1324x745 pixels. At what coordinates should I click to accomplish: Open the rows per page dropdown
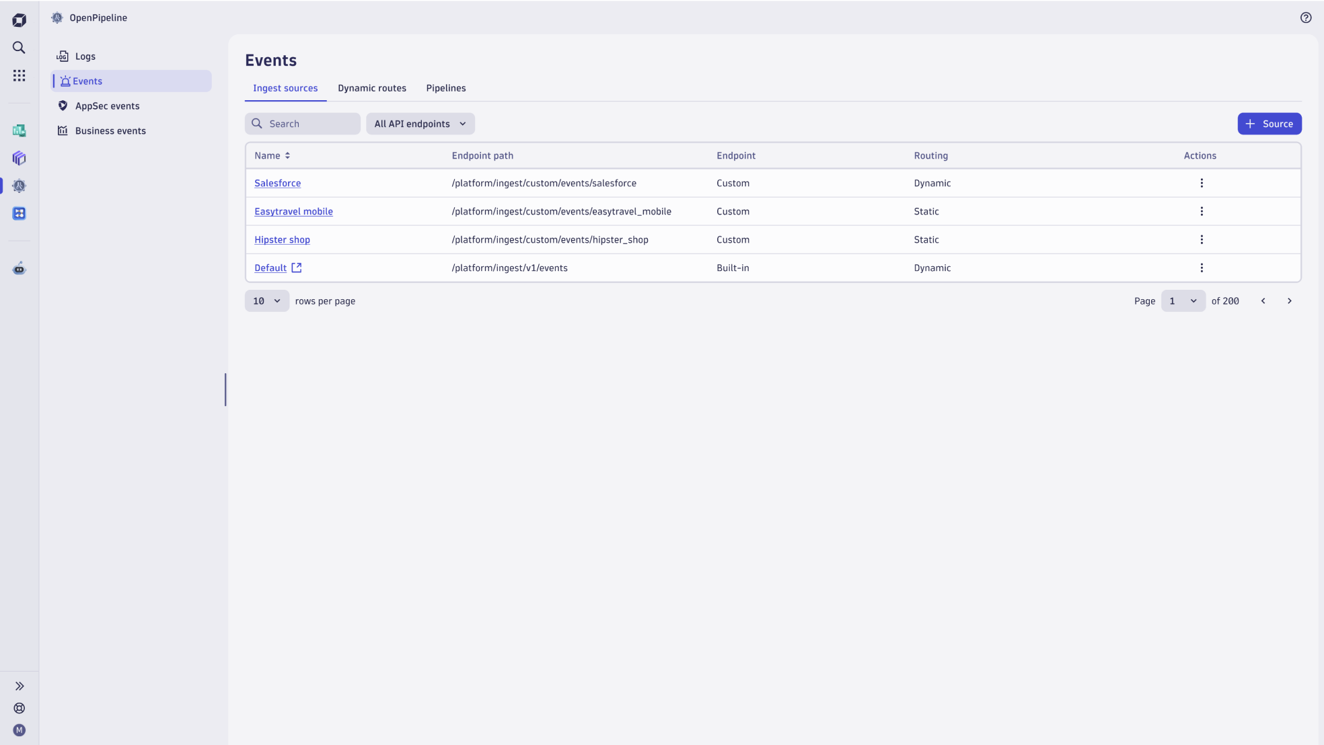tap(266, 301)
